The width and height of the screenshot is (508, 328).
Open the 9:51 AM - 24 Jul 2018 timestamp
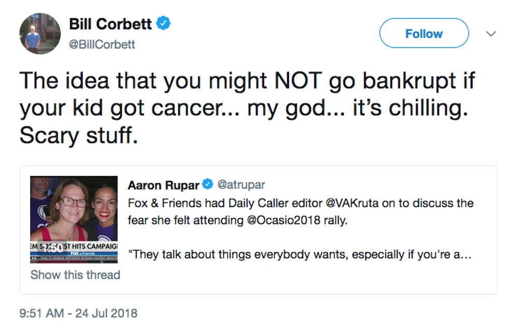pyautogui.click(x=78, y=313)
